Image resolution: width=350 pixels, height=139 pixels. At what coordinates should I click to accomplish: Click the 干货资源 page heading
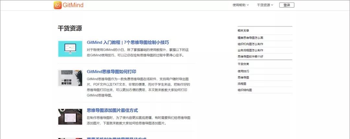tap(70, 28)
